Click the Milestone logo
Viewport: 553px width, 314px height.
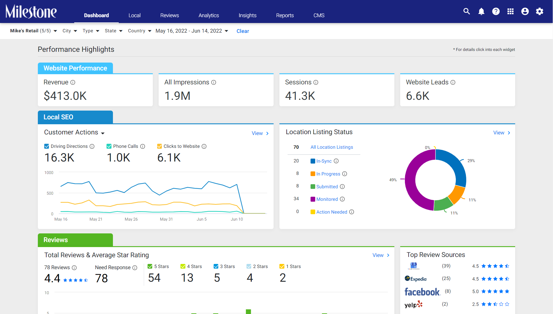31,12
